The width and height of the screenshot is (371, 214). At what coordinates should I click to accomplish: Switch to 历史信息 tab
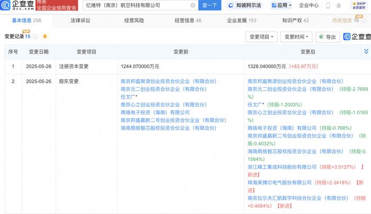(346, 21)
